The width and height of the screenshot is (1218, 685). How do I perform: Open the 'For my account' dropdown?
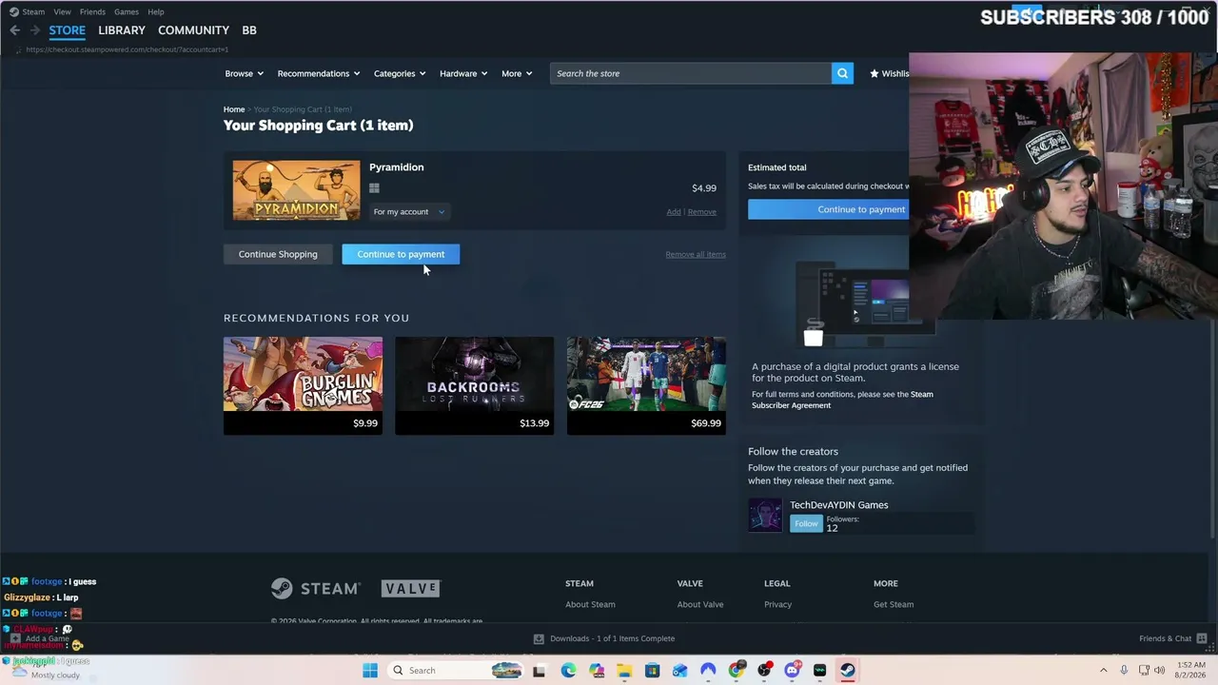(x=409, y=211)
